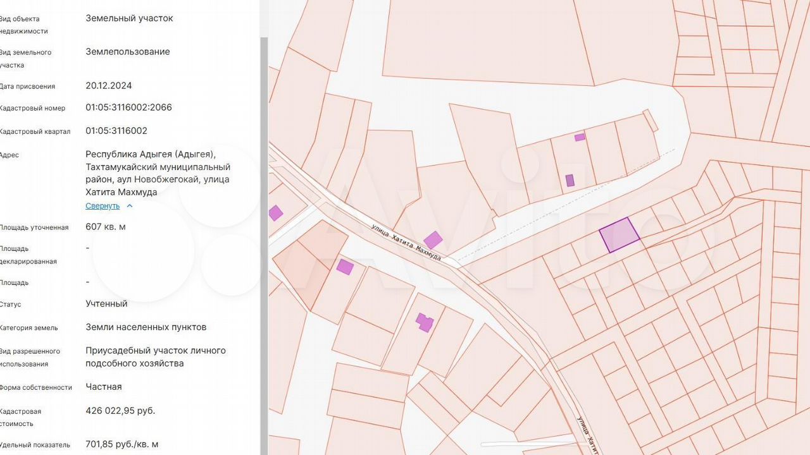Click the label Категория земель
Image resolution: width=810 pixels, height=455 pixels.
click(x=28, y=328)
